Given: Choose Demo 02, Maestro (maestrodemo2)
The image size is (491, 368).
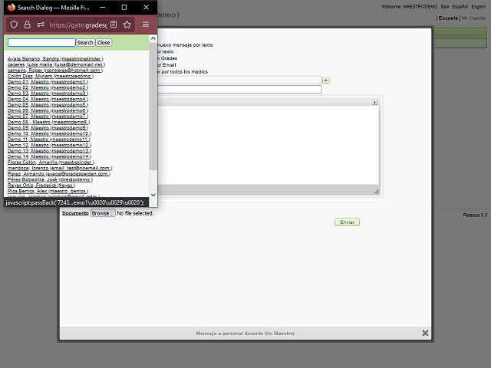Looking at the screenshot, I should coord(48,87).
